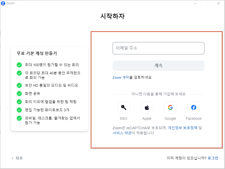Click 최대 100명이 참가할 수 있는 회의 text
Image resolution: width=225 pixels, height=169 pixels.
[x=52, y=65]
